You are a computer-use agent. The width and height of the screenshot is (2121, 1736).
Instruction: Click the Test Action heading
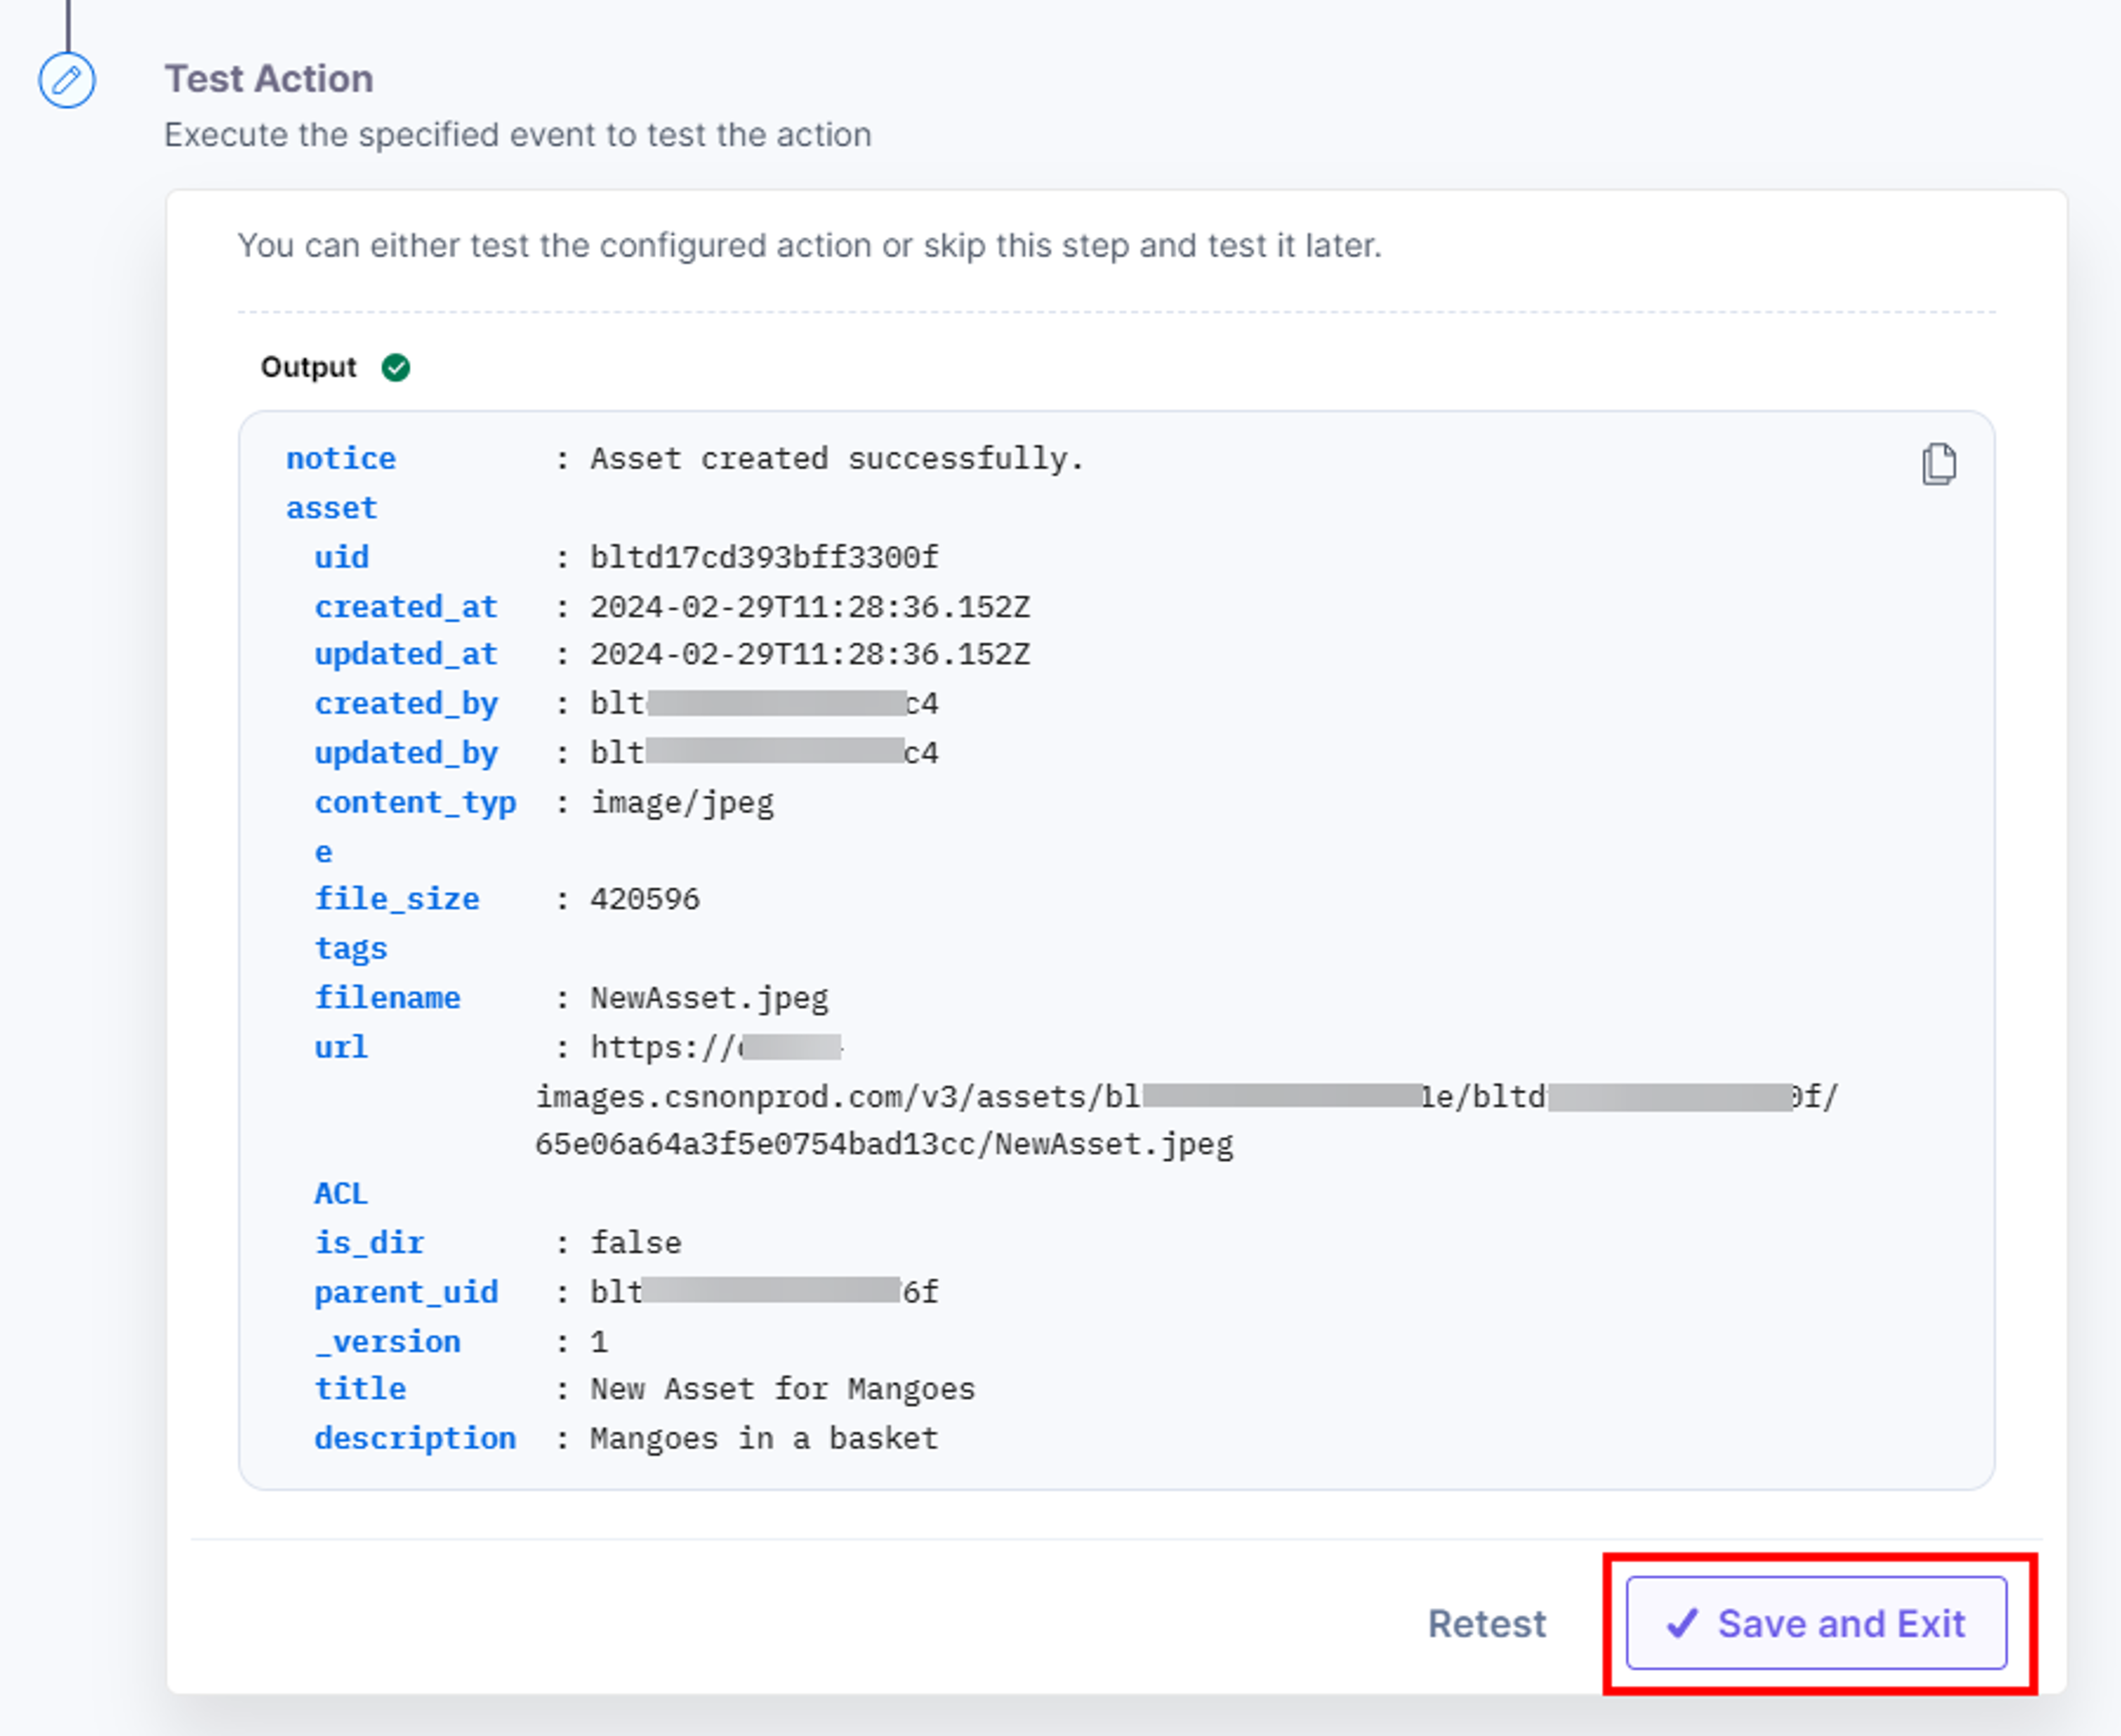pos(269,79)
